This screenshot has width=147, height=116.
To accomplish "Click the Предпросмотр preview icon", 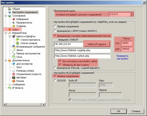I will tap(14, 23).
